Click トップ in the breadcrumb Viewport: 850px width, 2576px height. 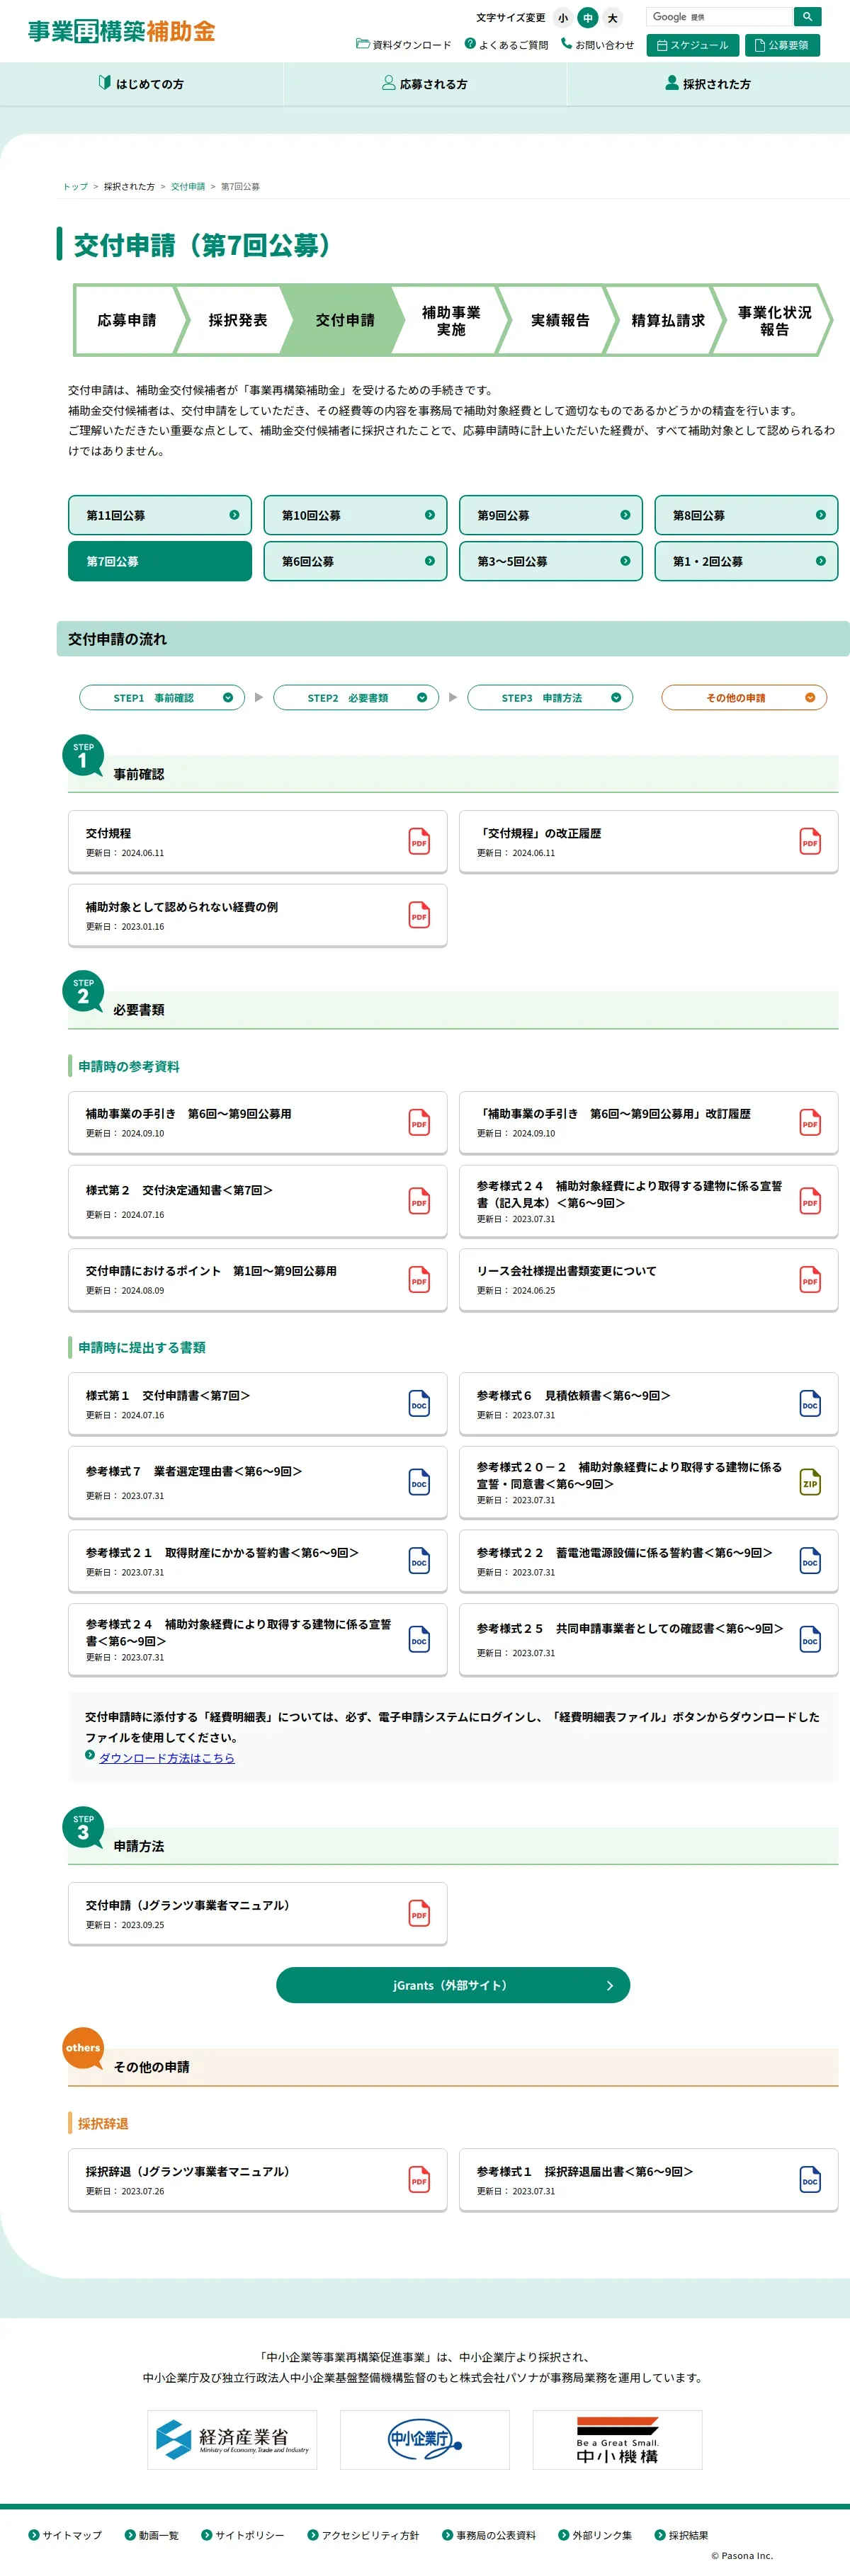(75, 186)
